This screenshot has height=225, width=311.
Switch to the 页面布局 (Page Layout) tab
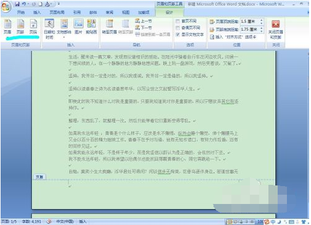57,12
